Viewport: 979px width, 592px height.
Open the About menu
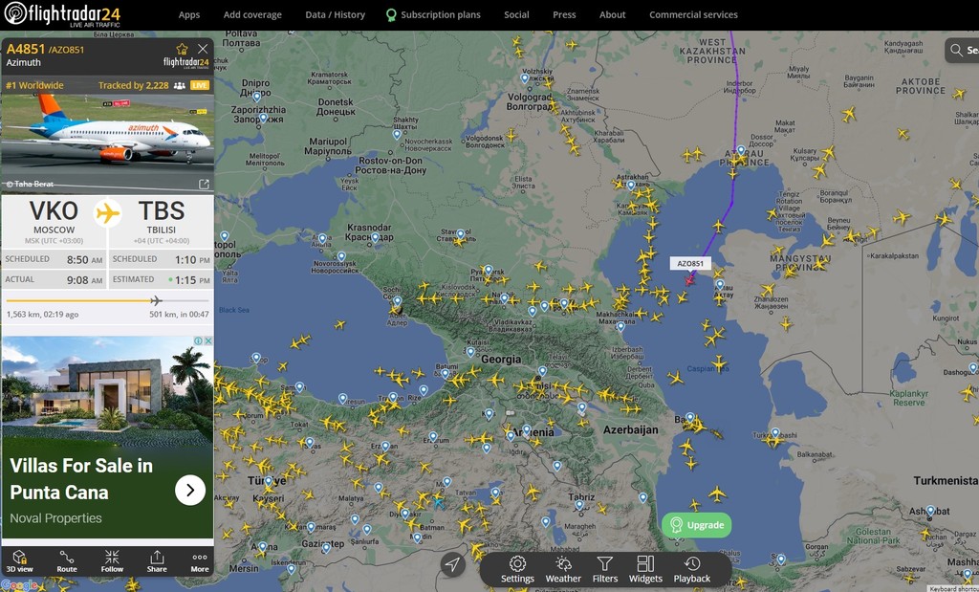tap(613, 14)
